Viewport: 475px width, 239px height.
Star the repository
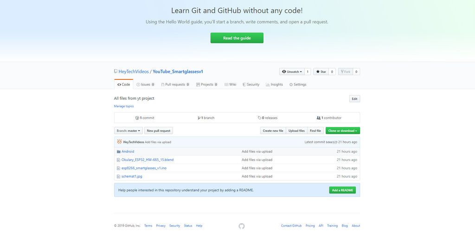coord(321,72)
